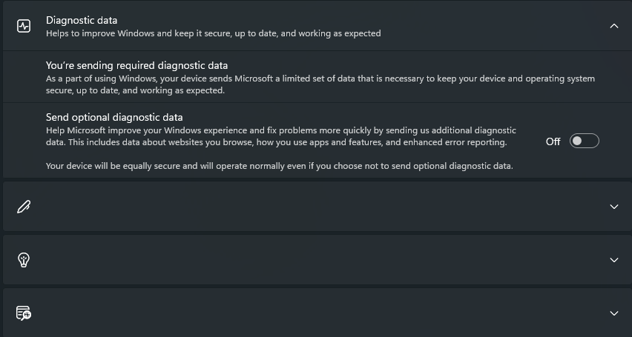
Task: Click the Diagnostic data heartbeat icon
Action: (24, 26)
